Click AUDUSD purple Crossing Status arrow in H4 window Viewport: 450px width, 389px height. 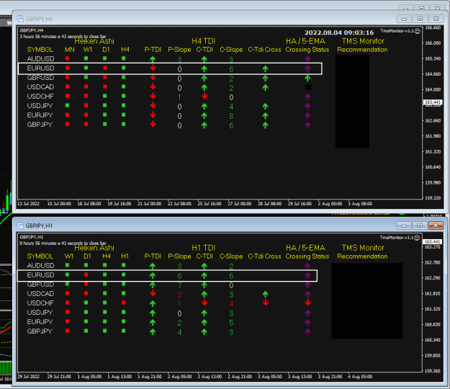click(x=307, y=59)
